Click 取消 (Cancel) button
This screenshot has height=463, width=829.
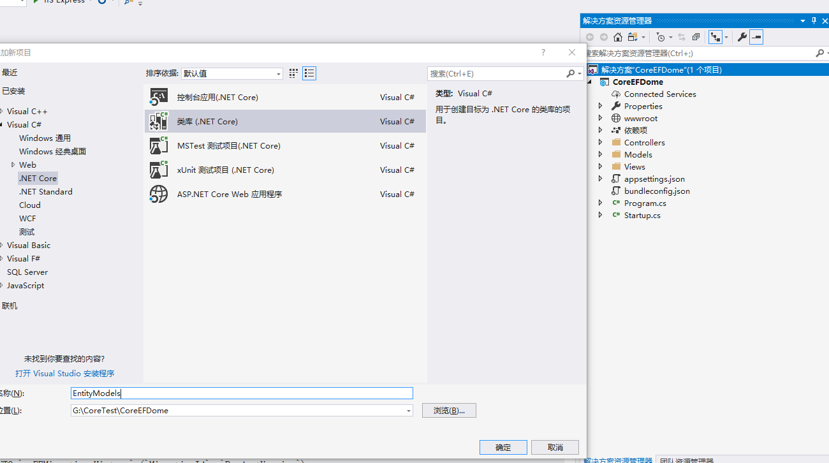(x=555, y=447)
